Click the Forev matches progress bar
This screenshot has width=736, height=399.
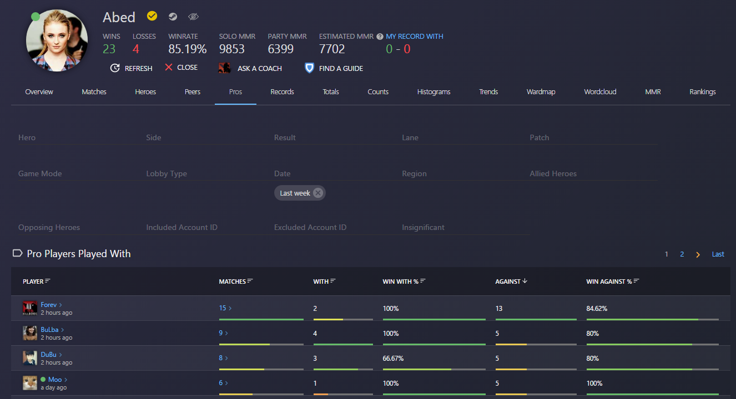coord(261,319)
